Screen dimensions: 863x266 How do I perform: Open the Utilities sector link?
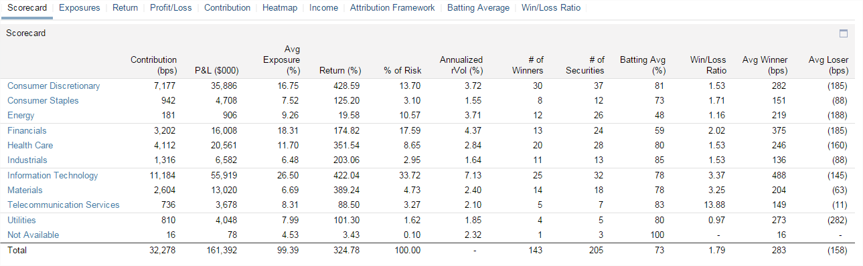21,220
